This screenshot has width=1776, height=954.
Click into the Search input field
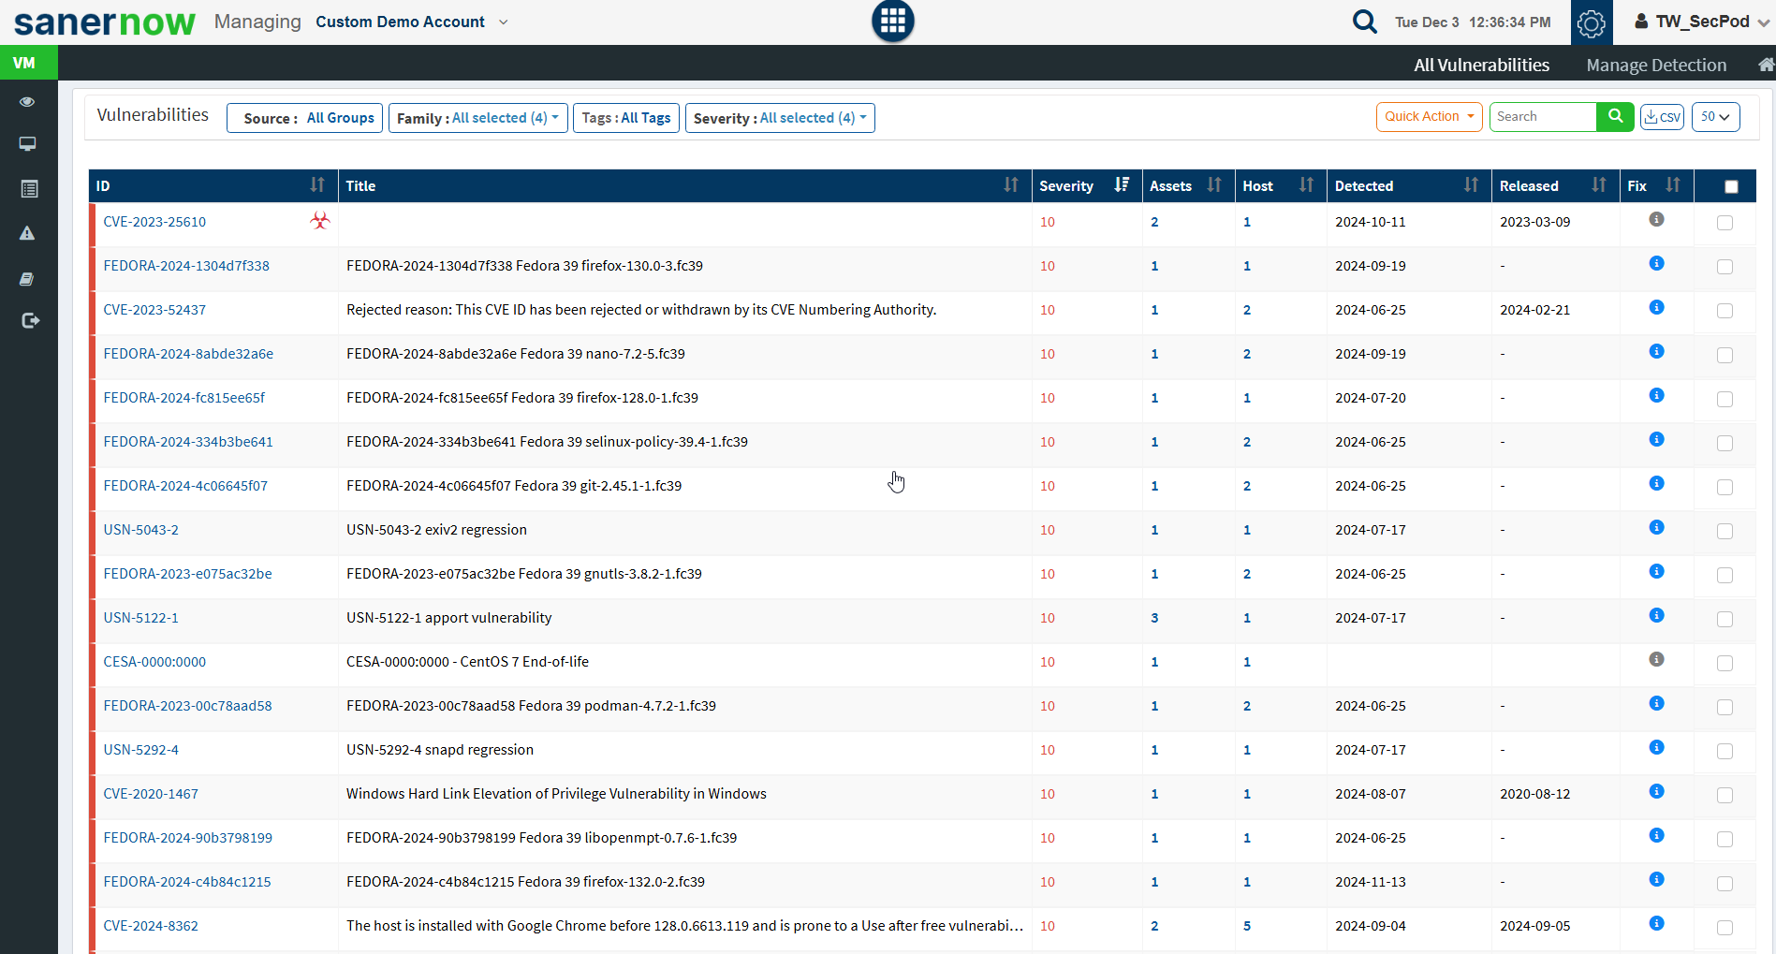point(1542,117)
